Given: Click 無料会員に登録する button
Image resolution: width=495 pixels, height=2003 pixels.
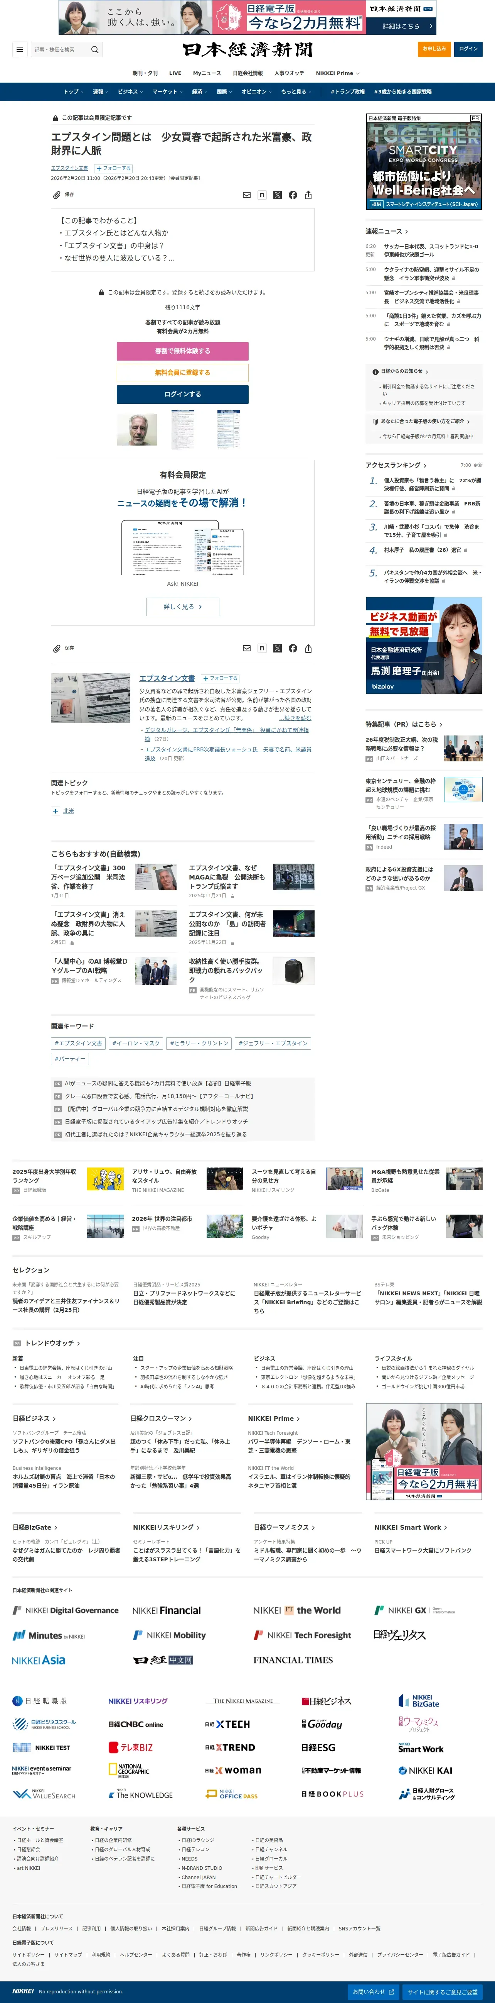Looking at the screenshot, I should click(x=183, y=373).
